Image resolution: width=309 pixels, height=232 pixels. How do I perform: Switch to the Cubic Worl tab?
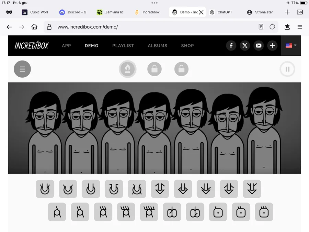tap(35, 12)
